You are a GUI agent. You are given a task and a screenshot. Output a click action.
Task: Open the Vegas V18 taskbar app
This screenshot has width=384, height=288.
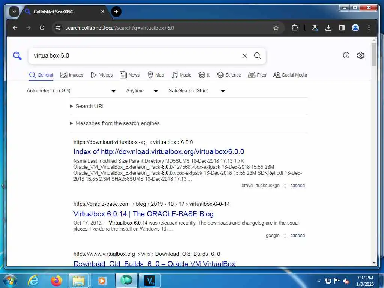[x=149, y=280]
